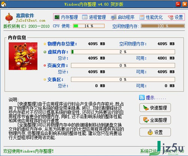Click the 系统已运行 uptime status text
The image size is (188, 156).
click(x=162, y=151)
